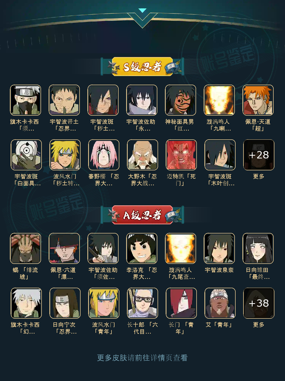Expand +38 more A-rank ninjas
The width and height of the screenshot is (285, 381).
259,303
